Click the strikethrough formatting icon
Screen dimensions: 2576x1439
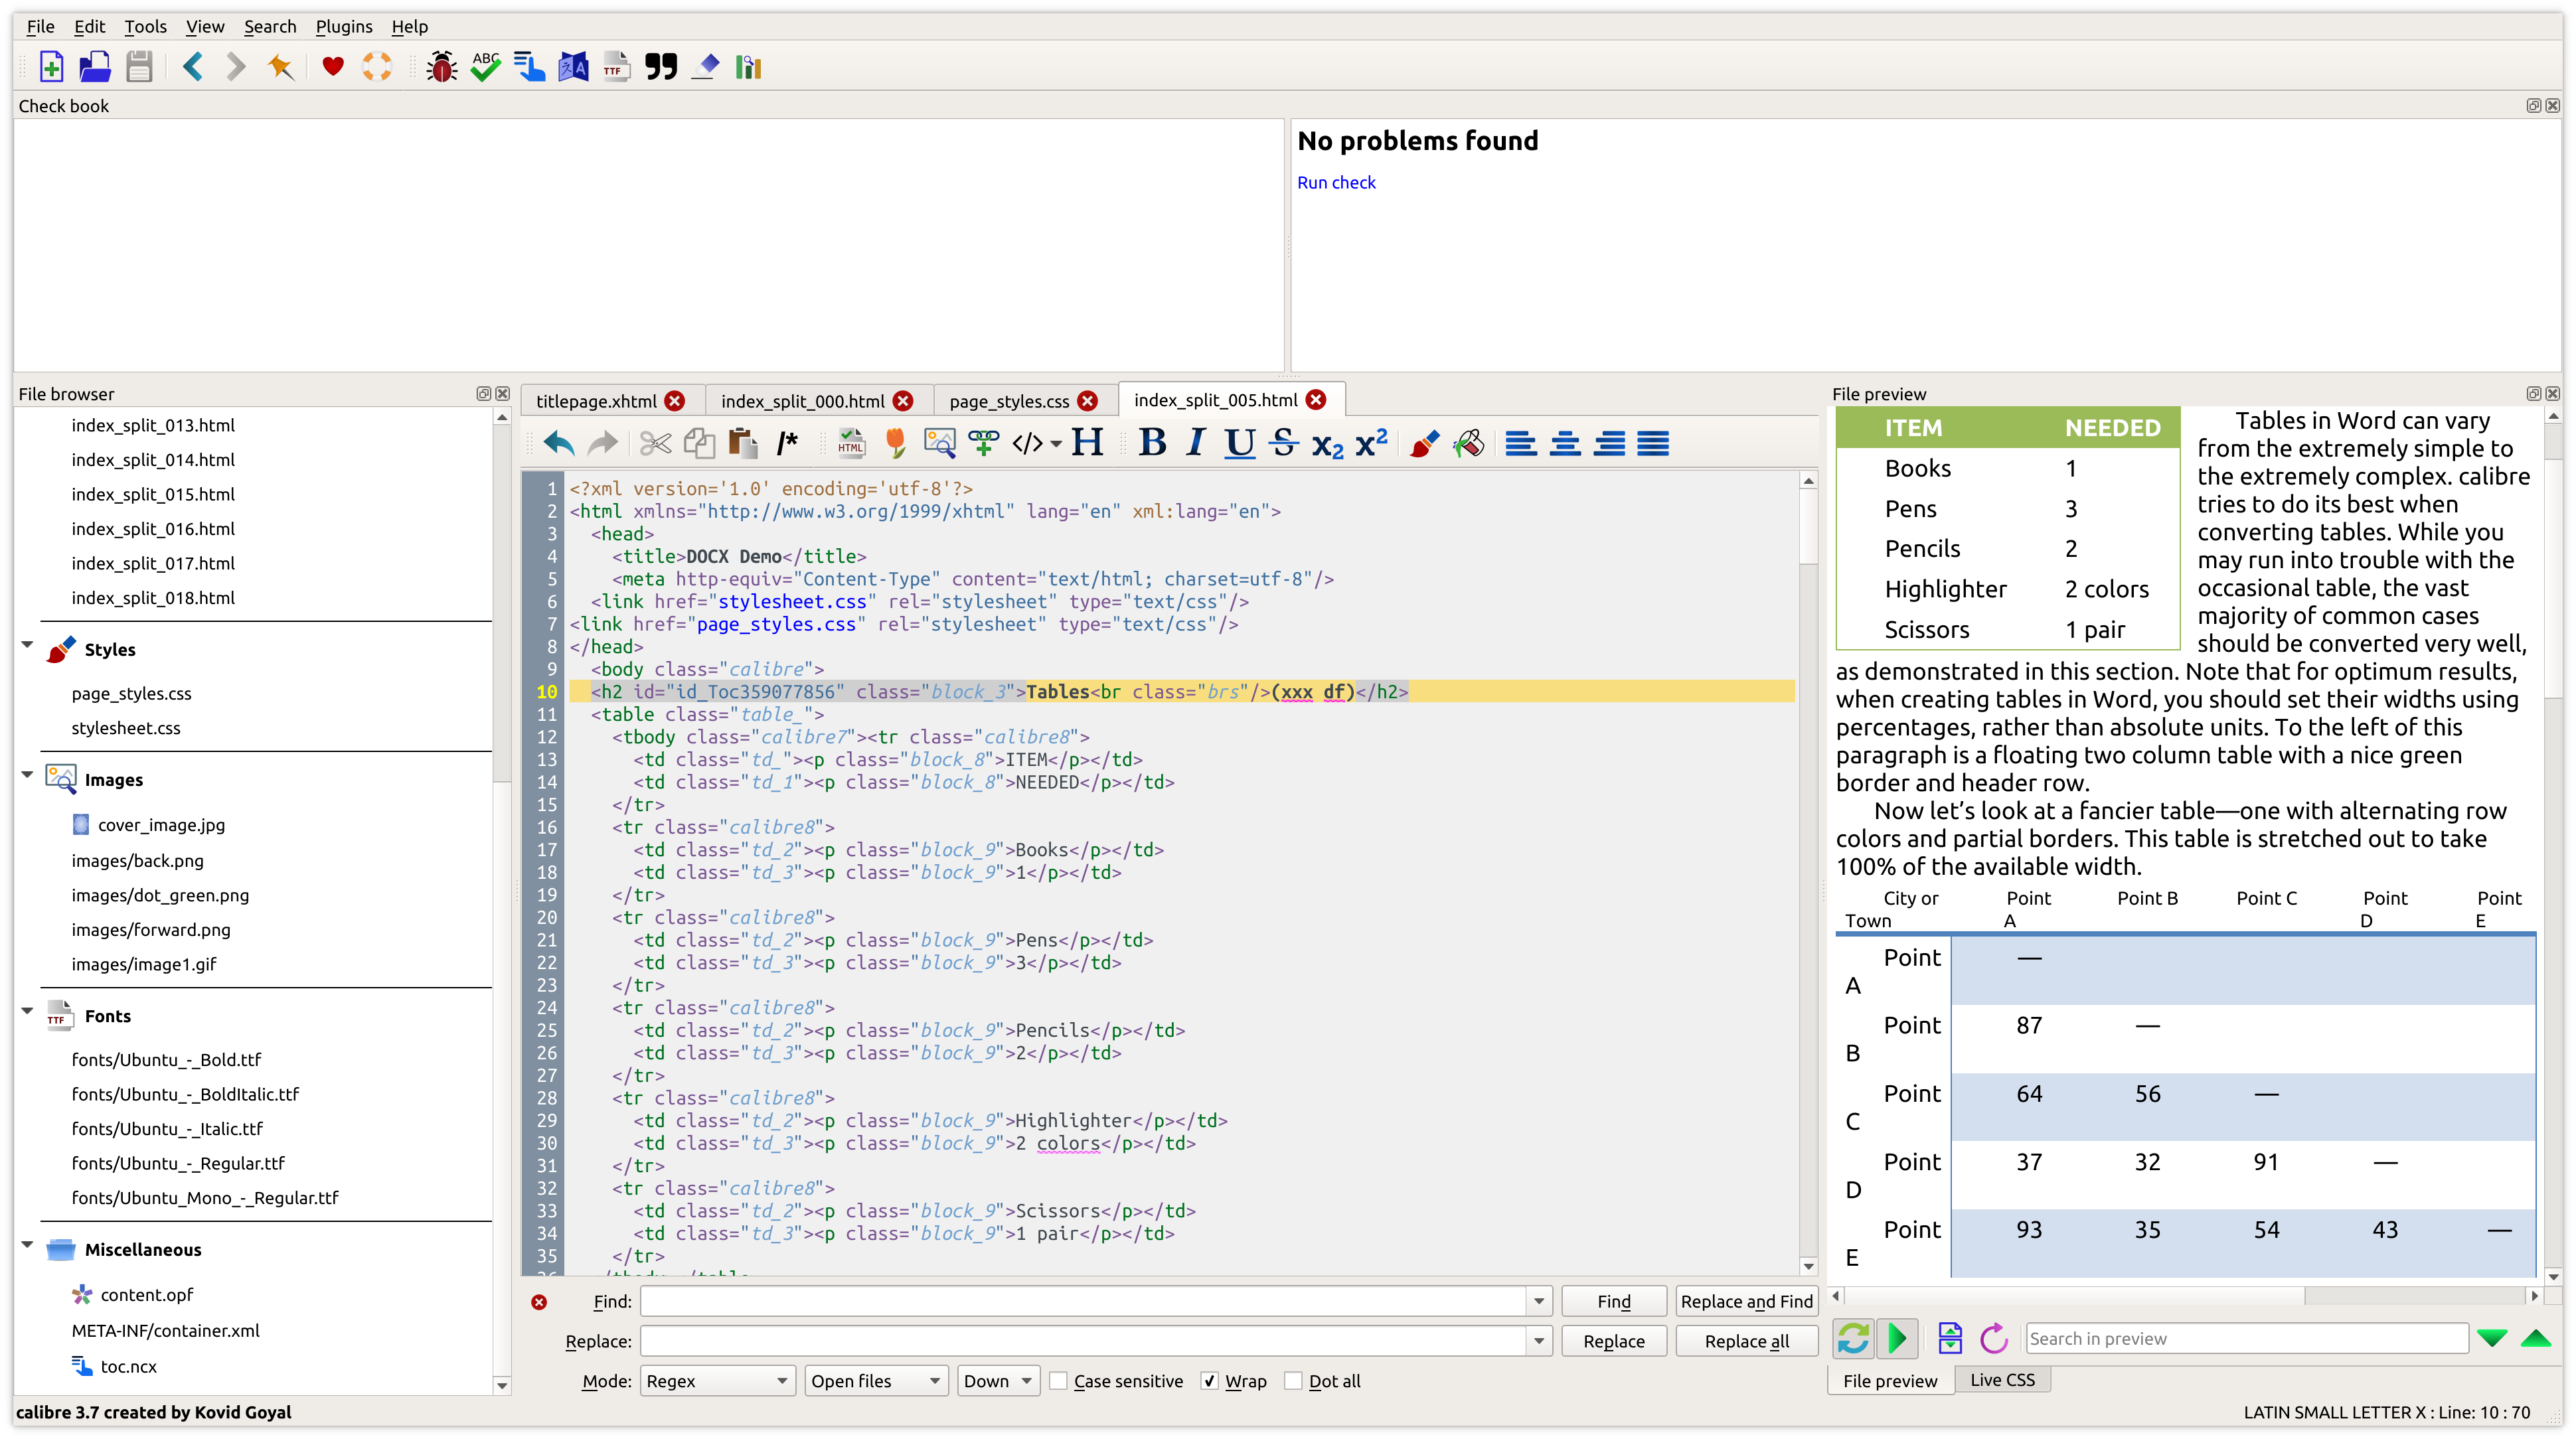[1284, 443]
